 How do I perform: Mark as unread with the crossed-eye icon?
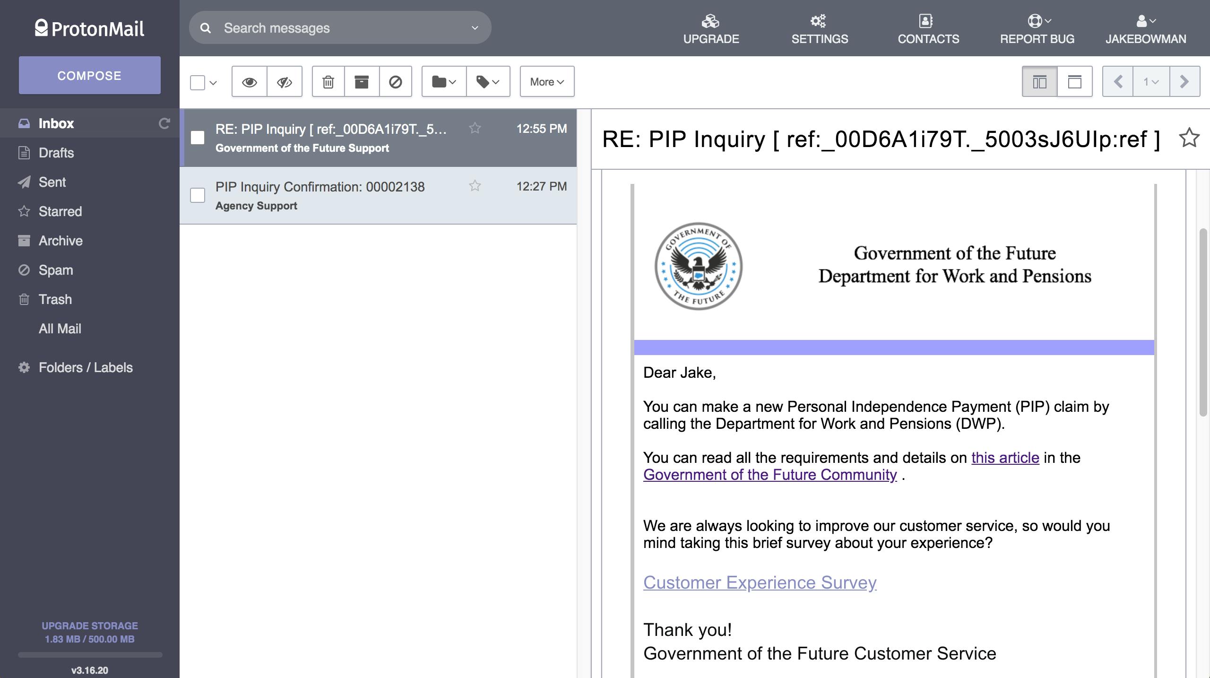pos(284,82)
